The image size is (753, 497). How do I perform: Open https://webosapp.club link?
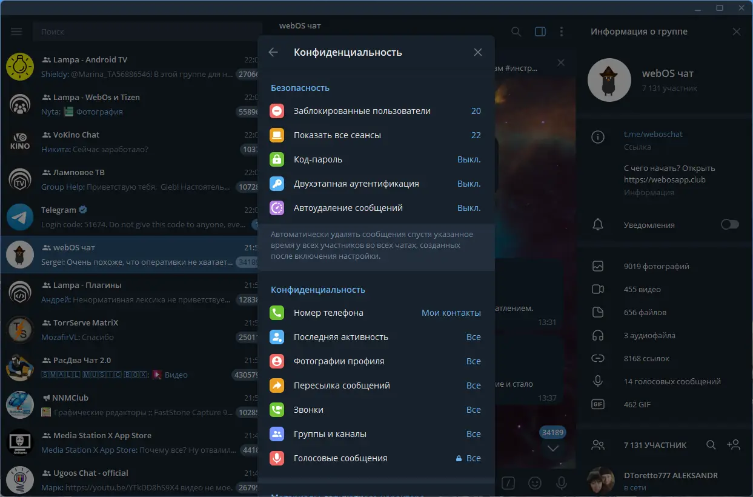tap(665, 179)
